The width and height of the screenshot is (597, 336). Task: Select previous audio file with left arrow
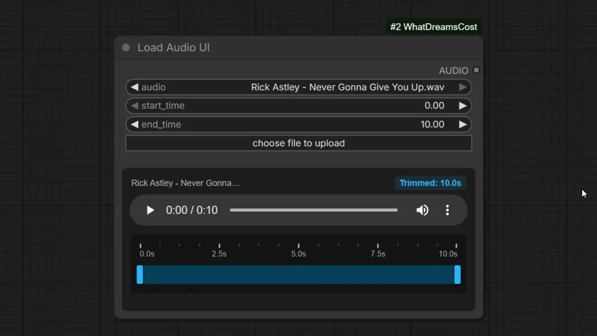click(x=134, y=87)
